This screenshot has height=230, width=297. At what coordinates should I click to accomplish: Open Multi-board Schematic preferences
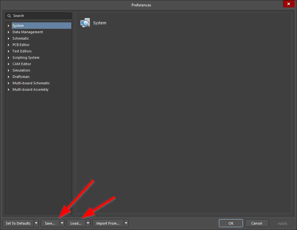31,83
